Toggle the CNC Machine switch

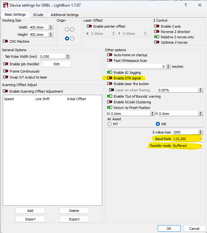(5, 41)
